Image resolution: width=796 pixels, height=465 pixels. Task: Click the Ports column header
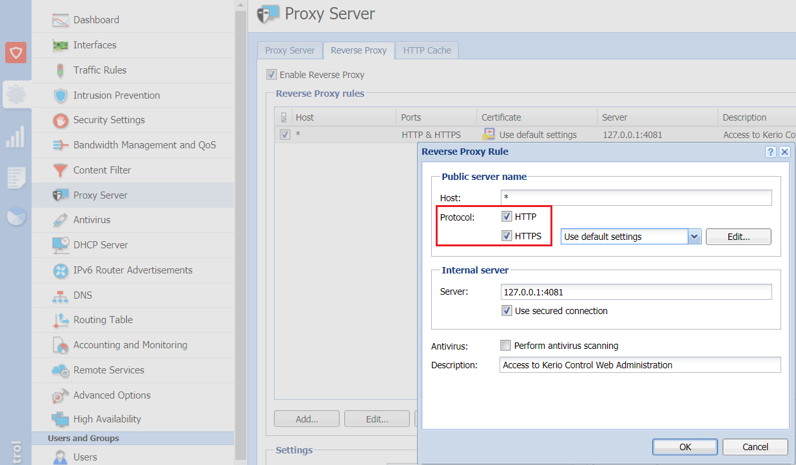click(436, 117)
